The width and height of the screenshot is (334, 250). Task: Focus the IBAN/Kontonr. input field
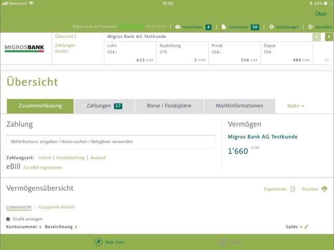click(x=111, y=142)
